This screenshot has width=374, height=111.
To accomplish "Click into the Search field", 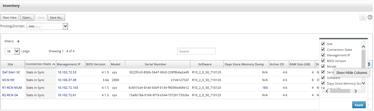I will pyautogui.click(x=197, y=51).
